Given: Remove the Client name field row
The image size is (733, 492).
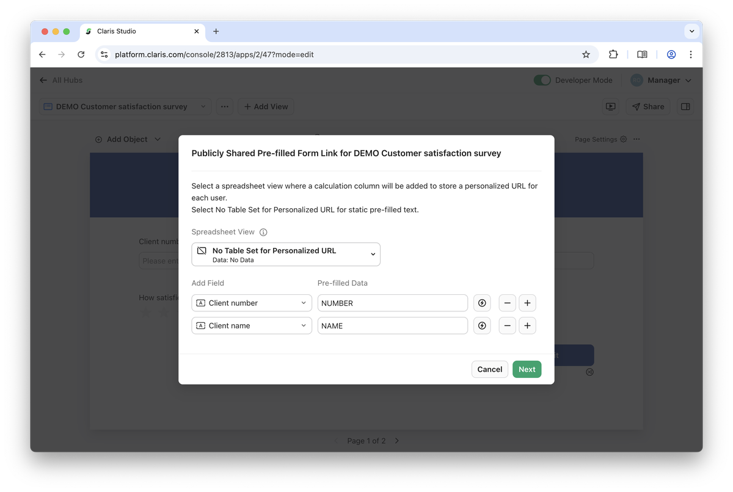Looking at the screenshot, I should (x=508, y=326).
